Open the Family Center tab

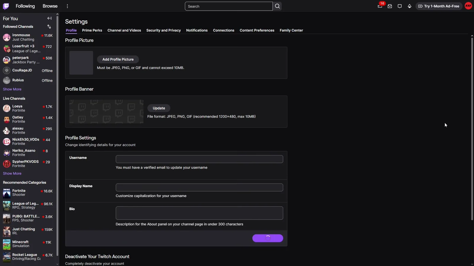[x=291, y=30]
